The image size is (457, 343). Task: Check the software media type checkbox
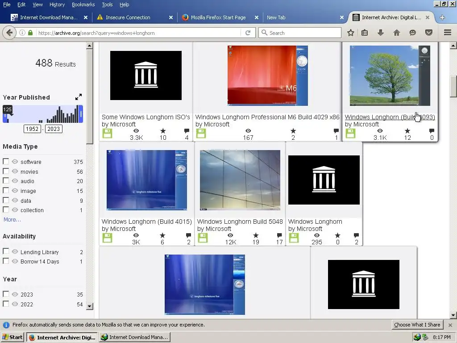5,161
